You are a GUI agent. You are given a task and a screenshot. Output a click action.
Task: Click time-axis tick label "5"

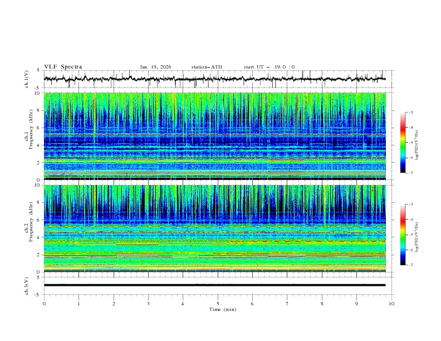pyautogui.click(x=218, y=304)
